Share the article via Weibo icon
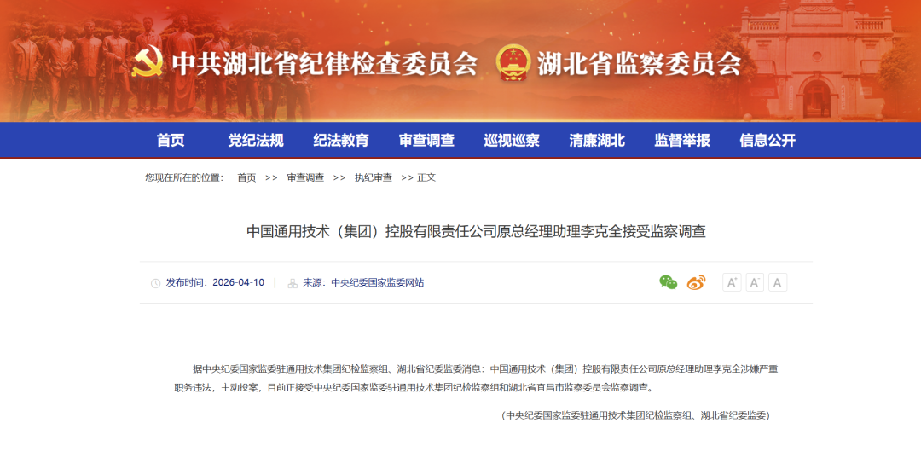This screenshot has width=921, height=452. tap(696, 283)
